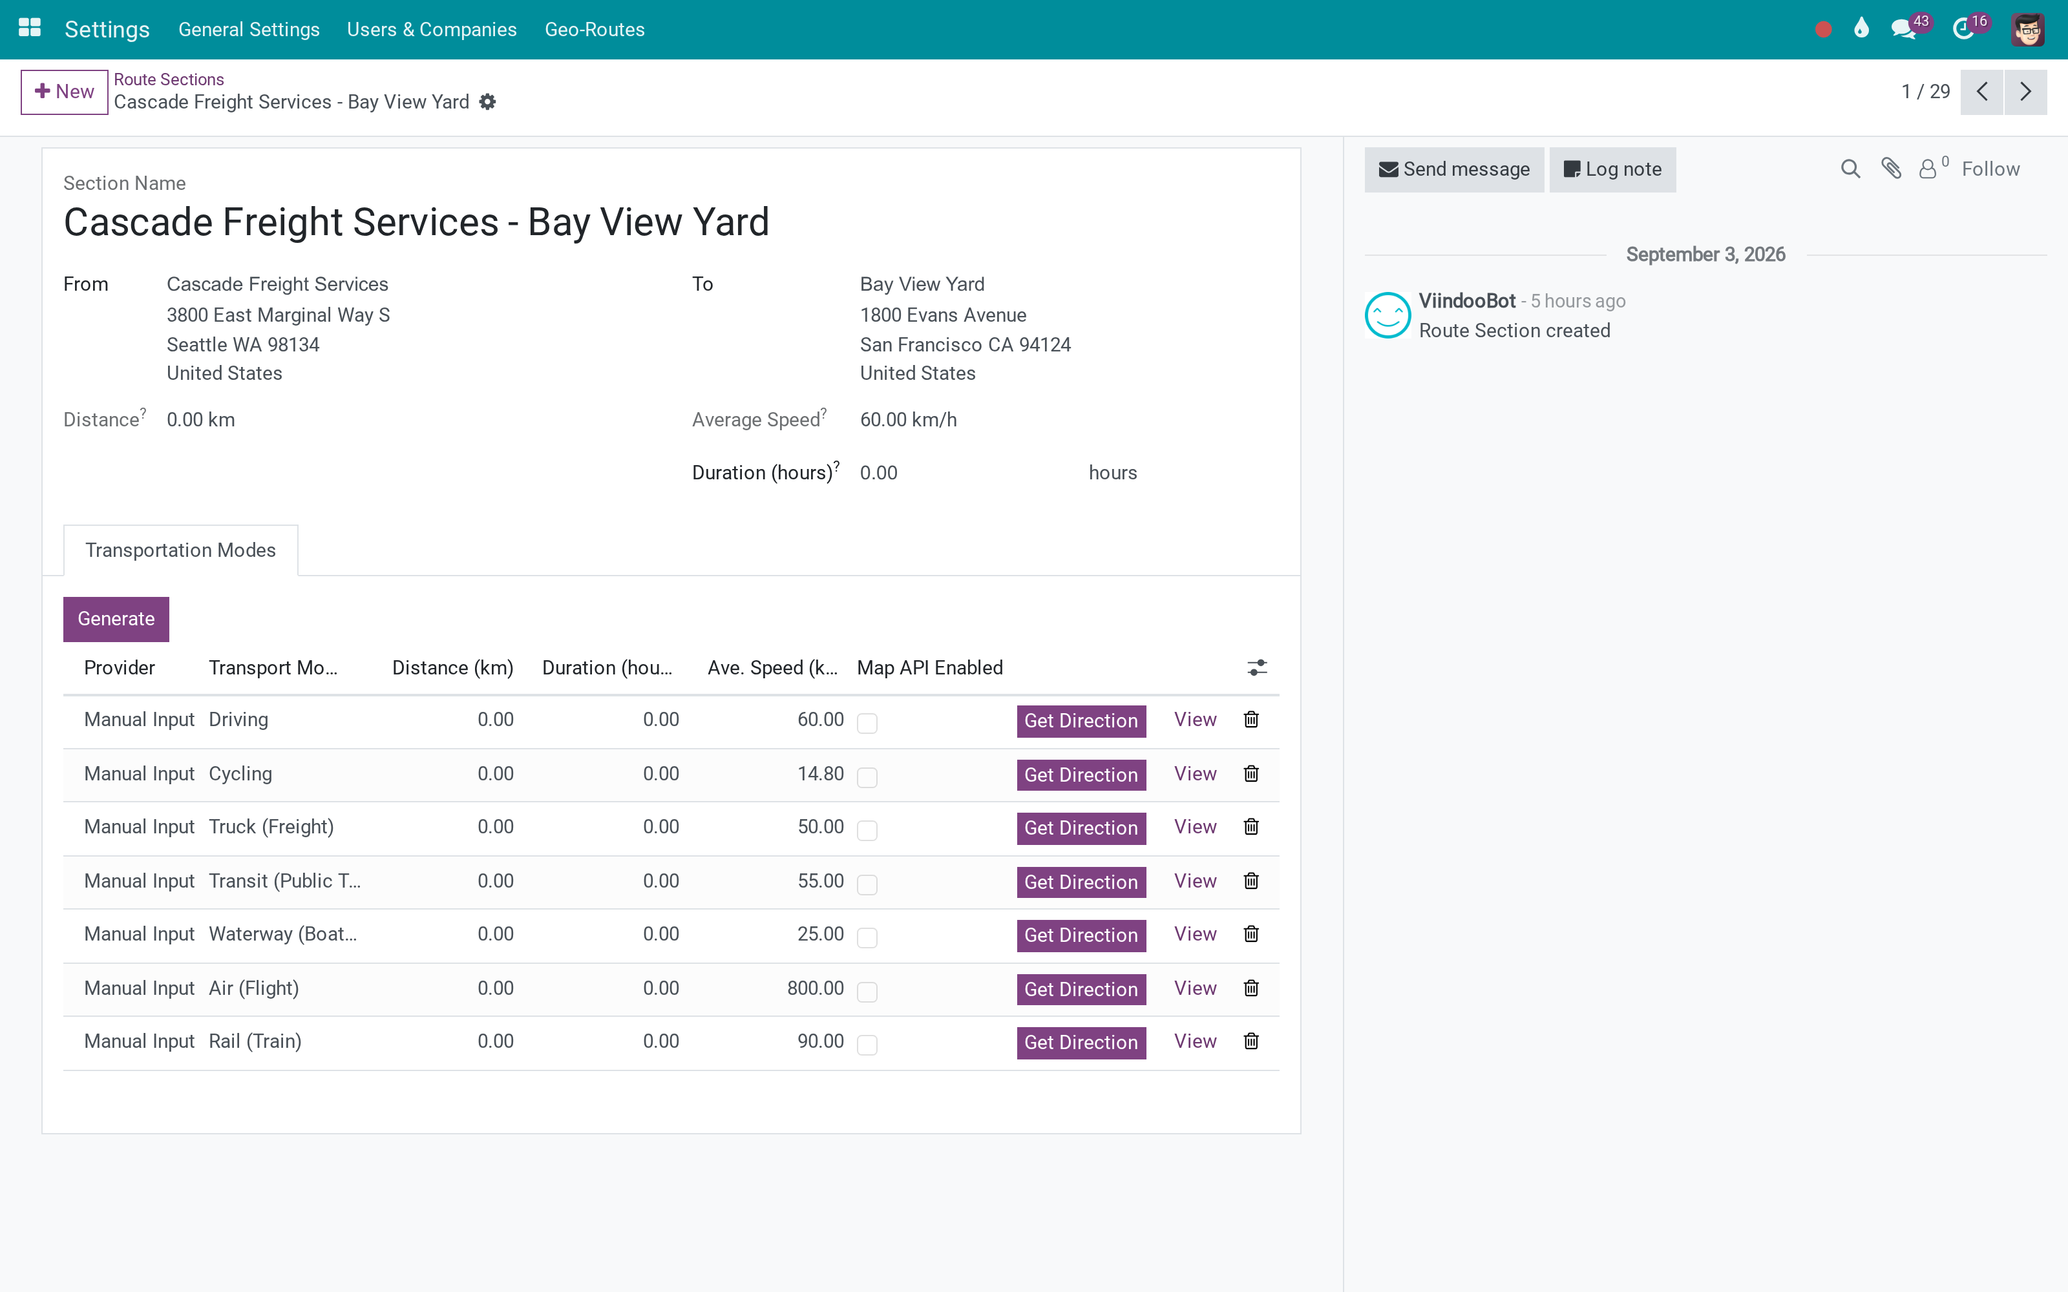Select the Transportation Modes tab

point(180,550)
